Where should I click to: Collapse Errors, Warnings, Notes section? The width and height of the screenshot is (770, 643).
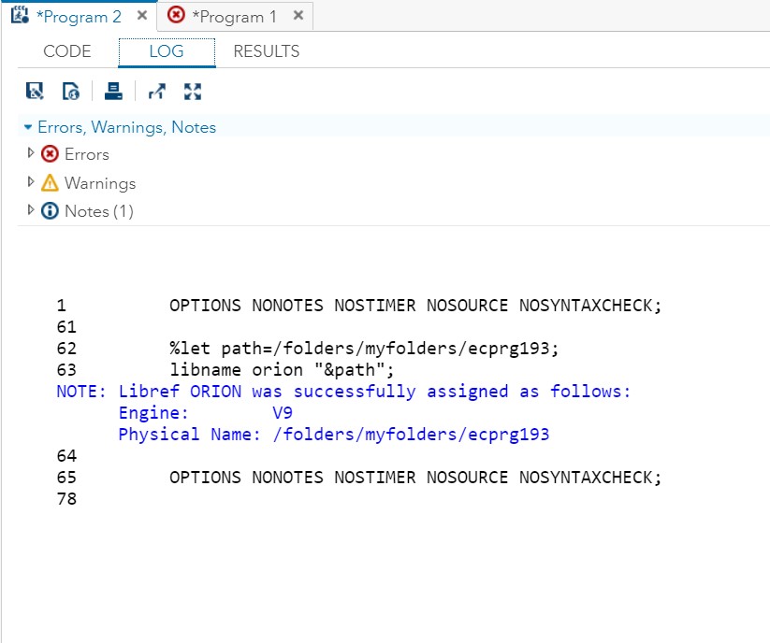point(28,127)
